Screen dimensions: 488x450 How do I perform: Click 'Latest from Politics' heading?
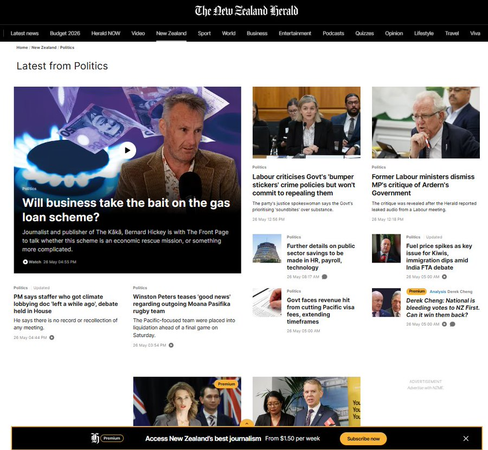click(62, 66)
